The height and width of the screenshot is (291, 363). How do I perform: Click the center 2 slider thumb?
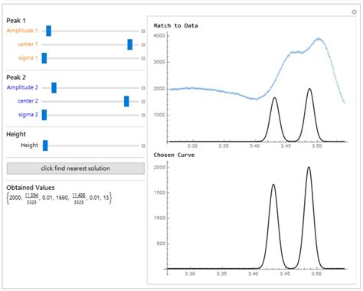coord(126,101)
